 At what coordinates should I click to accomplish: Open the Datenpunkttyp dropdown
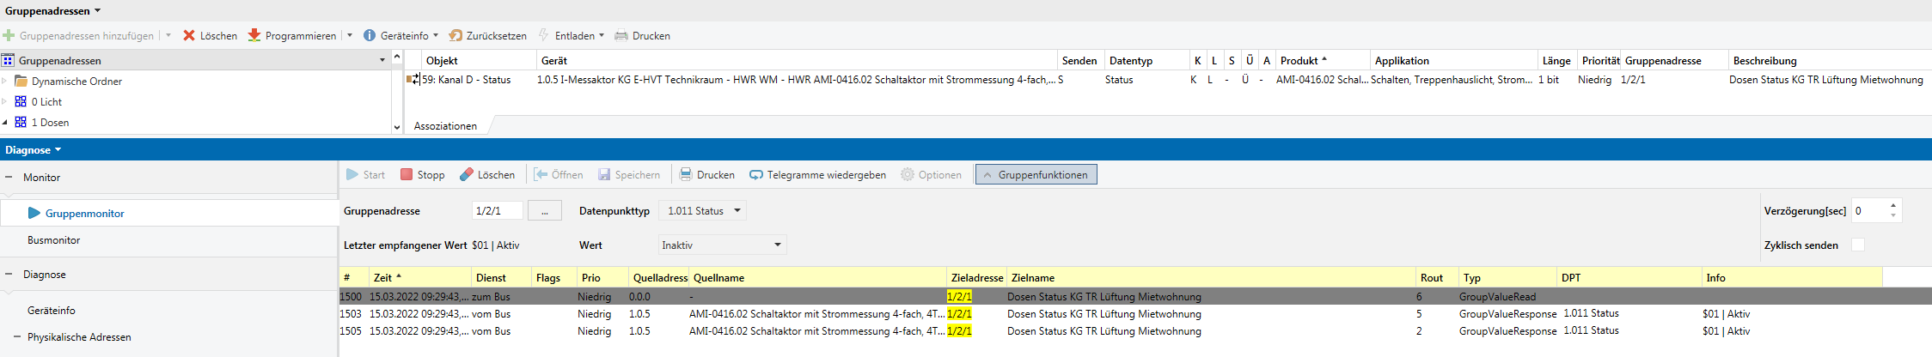[702, 211]
